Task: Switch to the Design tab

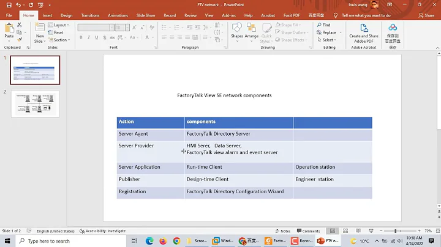Action: click(67, 15)
